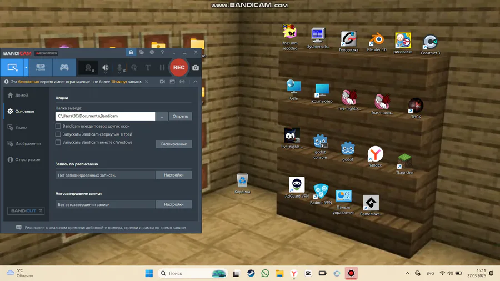Open the scheduler clock icon in title bar
500x281 pixels.
click(152, 52)
